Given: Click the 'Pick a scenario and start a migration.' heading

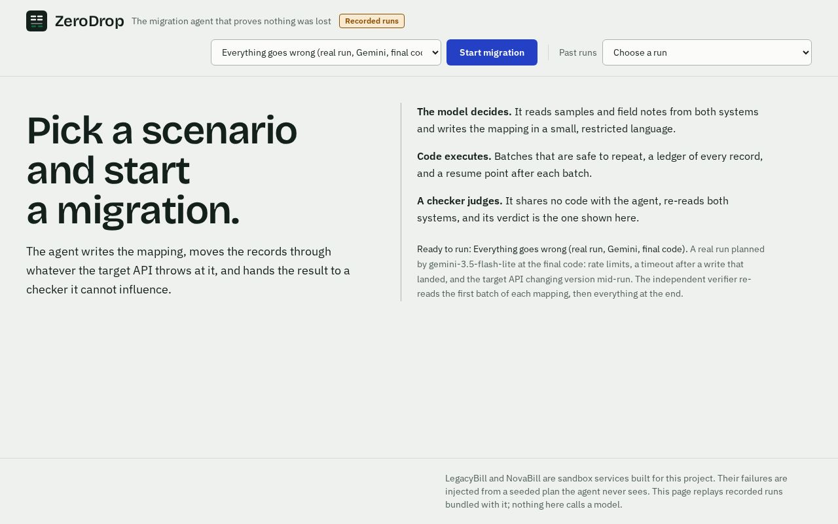Looking at the screenshot, I should click(x=162, y=170).
